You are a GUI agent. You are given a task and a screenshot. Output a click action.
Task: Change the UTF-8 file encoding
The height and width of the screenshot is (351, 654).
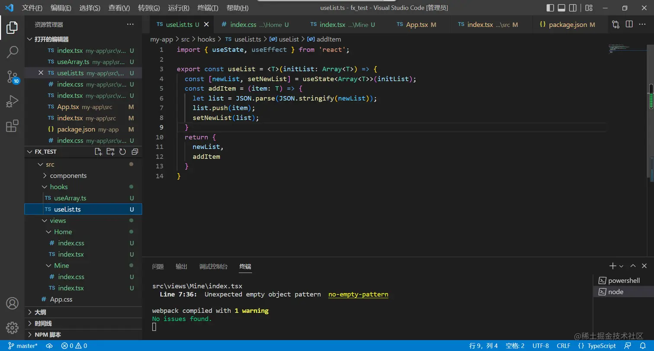(x=541, y=346)
